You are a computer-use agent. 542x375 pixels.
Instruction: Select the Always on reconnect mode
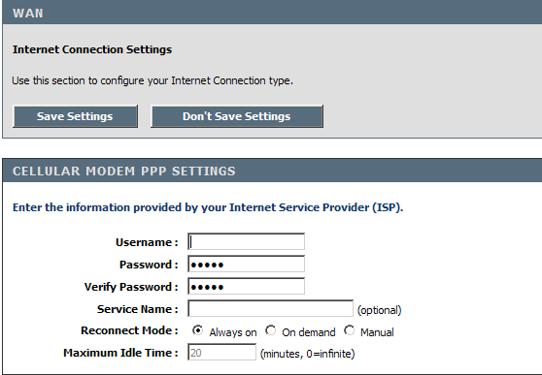click(x=197, y=330)
